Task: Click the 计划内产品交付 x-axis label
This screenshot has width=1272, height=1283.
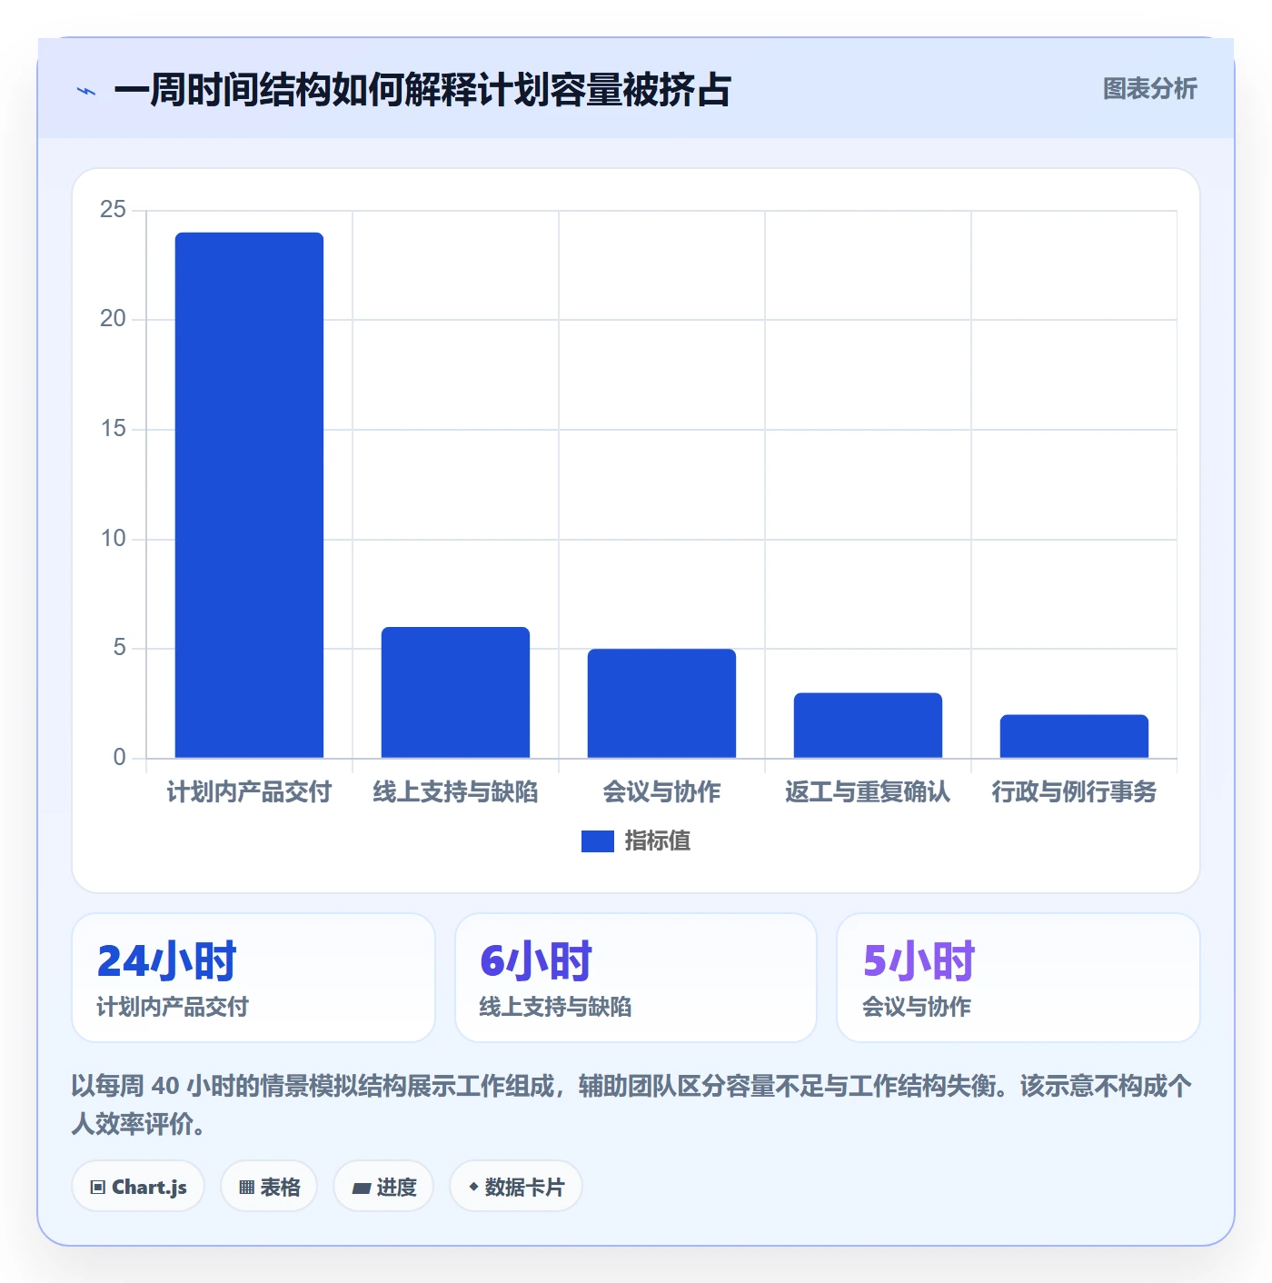Action: tap(249, 792)
